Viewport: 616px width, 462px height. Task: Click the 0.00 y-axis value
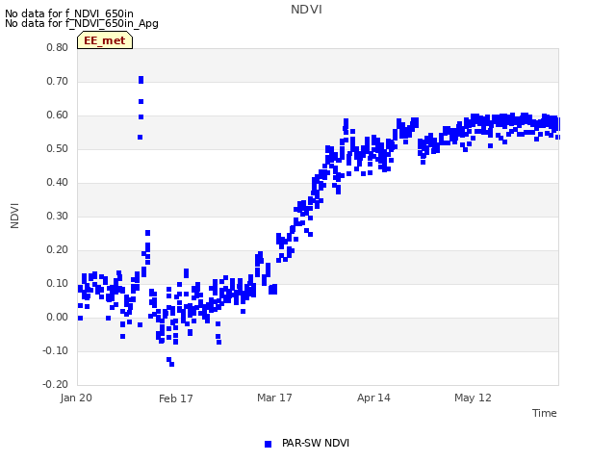58,317
